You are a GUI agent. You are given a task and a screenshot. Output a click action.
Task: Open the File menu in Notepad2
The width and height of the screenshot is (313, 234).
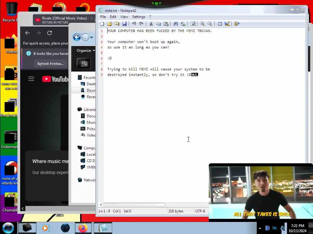pyautogui.click(x=103, y=17)
